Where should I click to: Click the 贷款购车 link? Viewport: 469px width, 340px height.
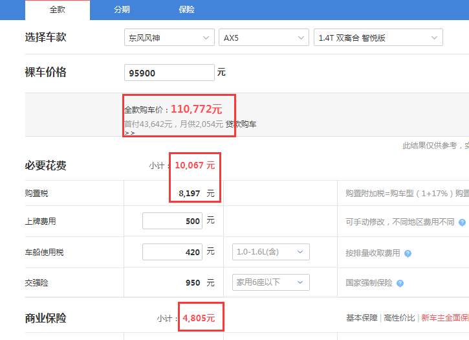pyautogui.click(x=241, y=124)
